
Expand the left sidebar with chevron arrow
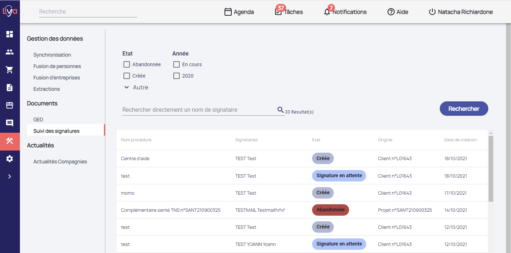tap(10, 176)
